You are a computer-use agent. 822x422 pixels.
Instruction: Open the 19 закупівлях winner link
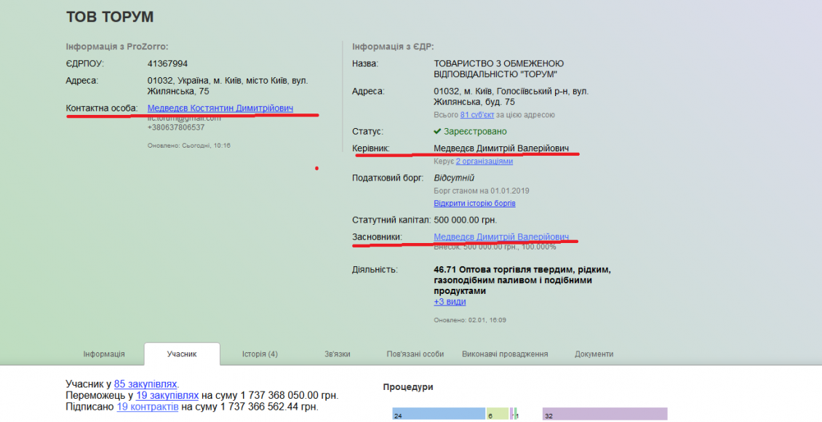point(167,395)
